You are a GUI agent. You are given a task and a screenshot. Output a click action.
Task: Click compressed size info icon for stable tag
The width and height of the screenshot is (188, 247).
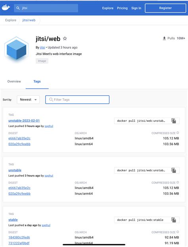pyautogui.click(x=178, y=232)
